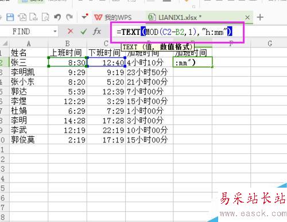This screenshot has width=287, height=222.
Task: Select the 1小时00分 cell
Action: (x=149, y=110)
